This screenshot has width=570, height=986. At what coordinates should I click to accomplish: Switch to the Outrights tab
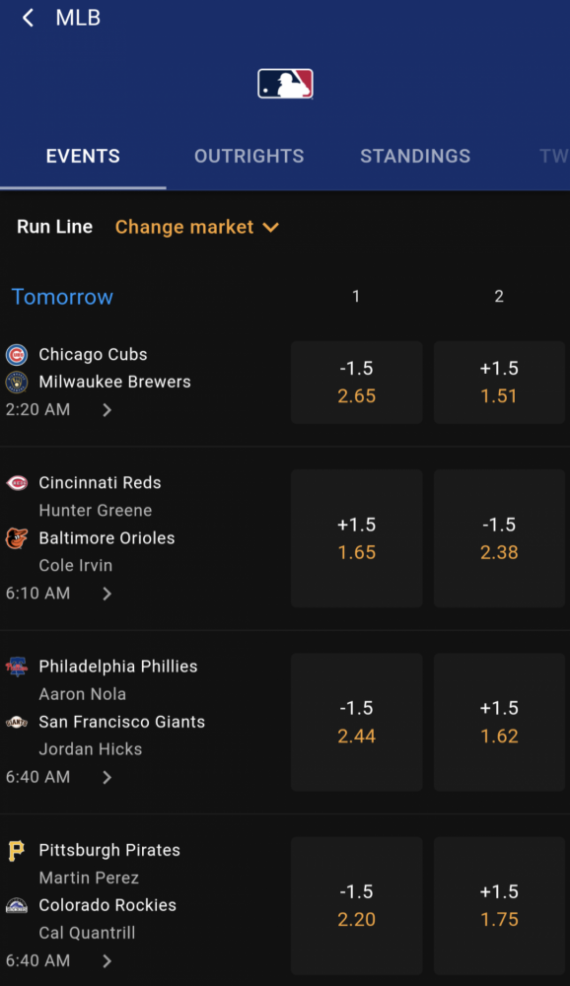pyautogui.click(x=249, y=156)
